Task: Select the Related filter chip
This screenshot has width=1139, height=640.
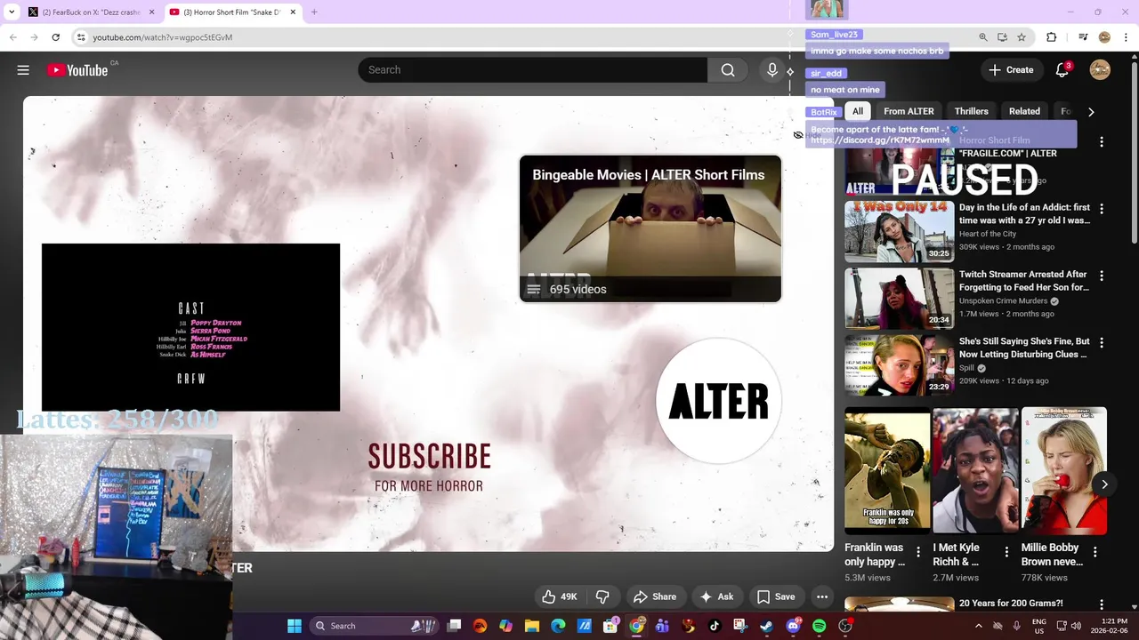Action: pyautogui.click(x=1024, y=111)
